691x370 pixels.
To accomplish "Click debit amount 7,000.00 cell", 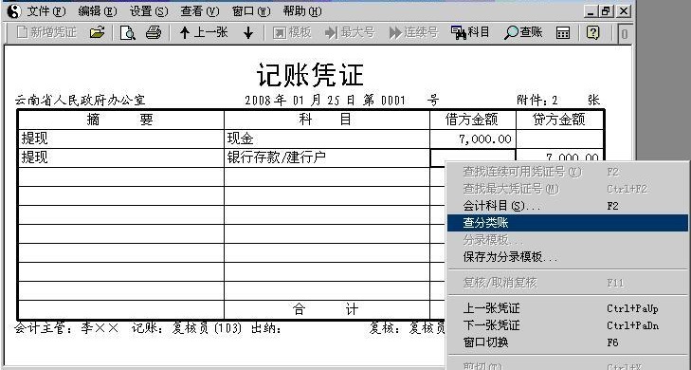I will pyautogui.click(x=473, y=139).
